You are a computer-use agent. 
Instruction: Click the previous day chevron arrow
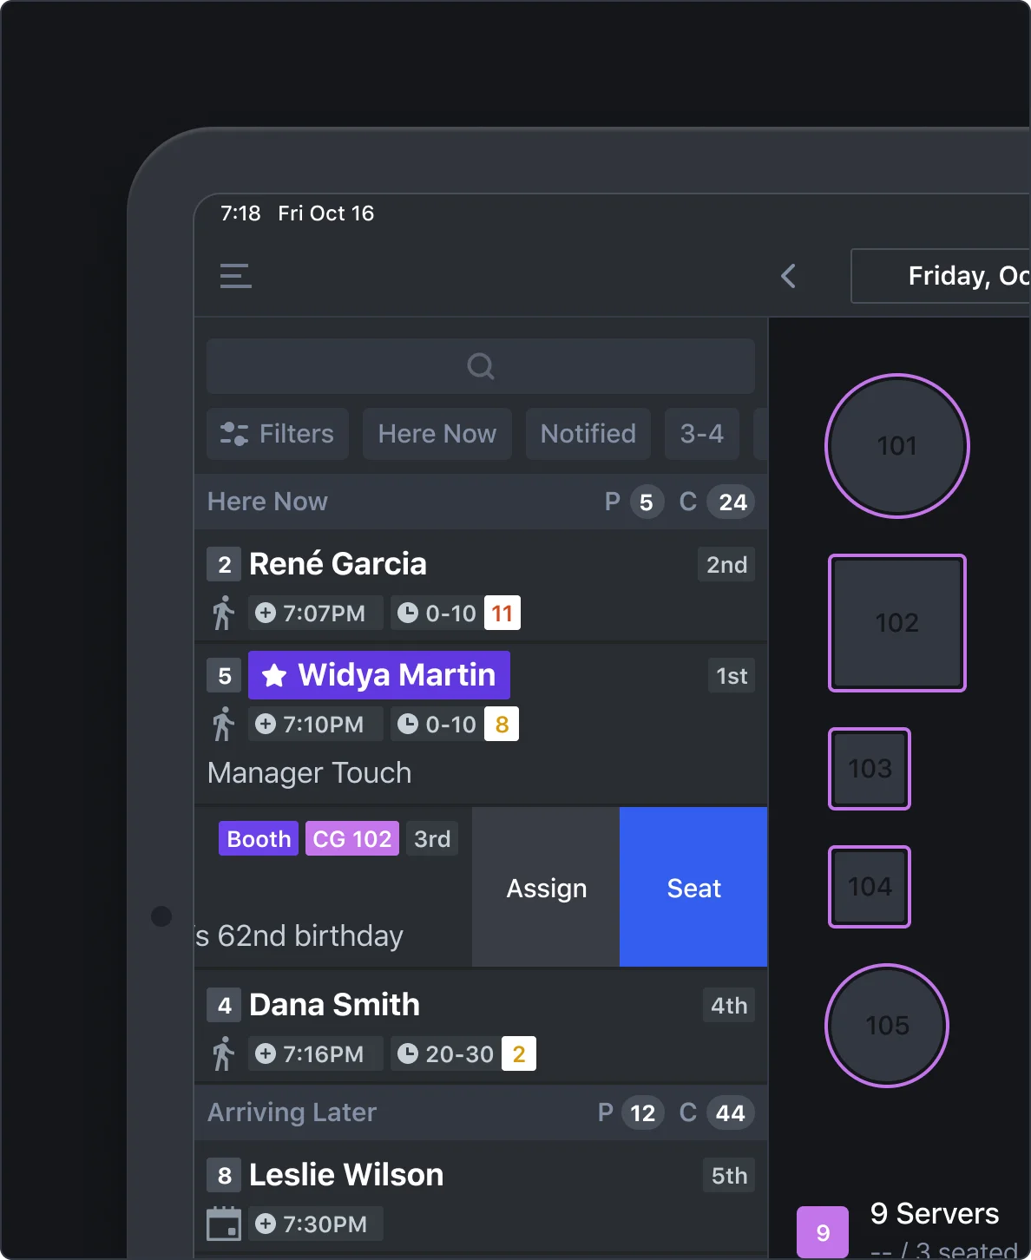[x=788, y=276]
